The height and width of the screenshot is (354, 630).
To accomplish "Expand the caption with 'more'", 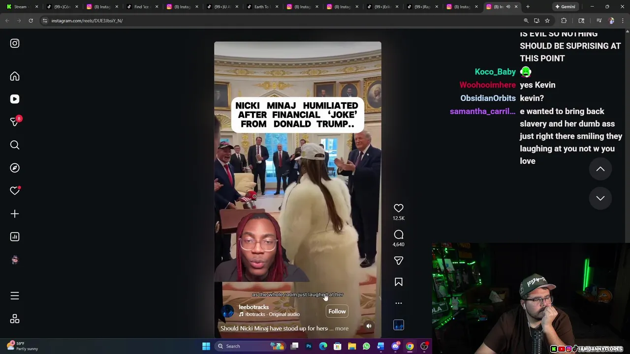I will point(342,328).
